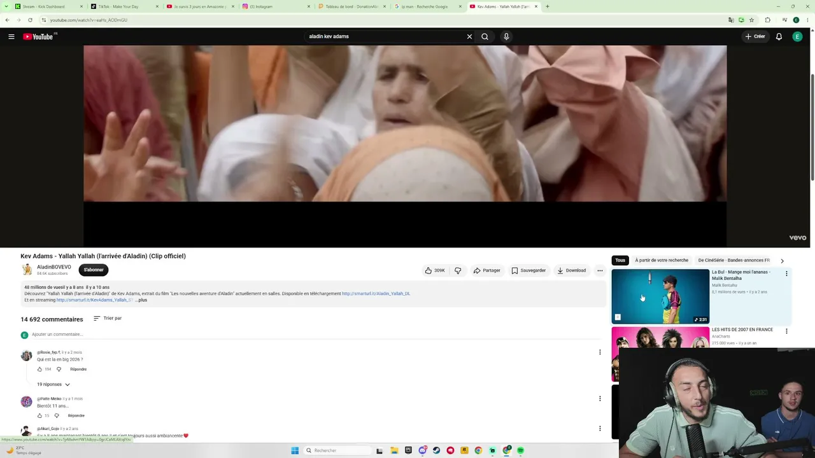The image size is (815, 458).
Task: Open Steam from the taskbar
Action: 436,450
